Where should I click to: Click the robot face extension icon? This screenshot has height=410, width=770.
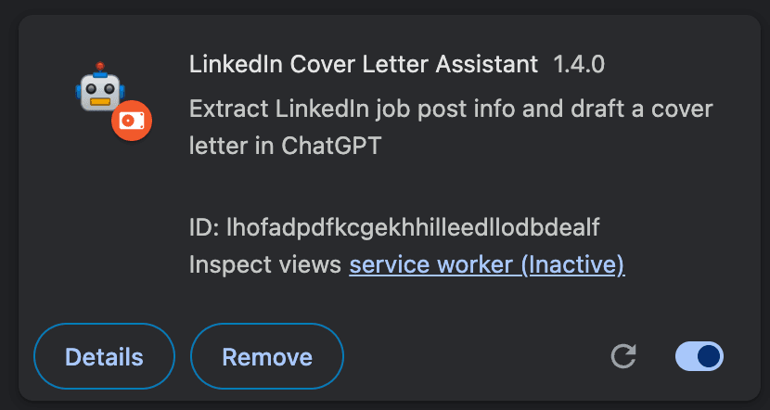click(100, 87)
